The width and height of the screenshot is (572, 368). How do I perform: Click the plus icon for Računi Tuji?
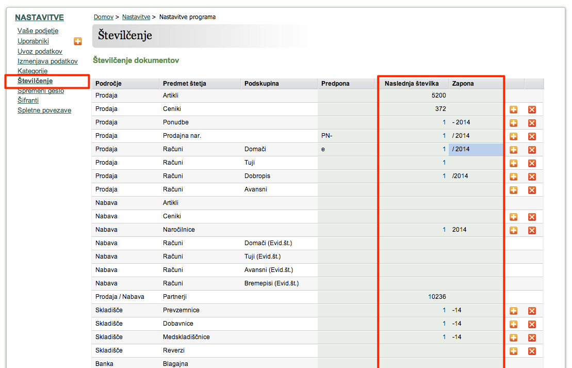pyautogui.click(x=513, y=163)
